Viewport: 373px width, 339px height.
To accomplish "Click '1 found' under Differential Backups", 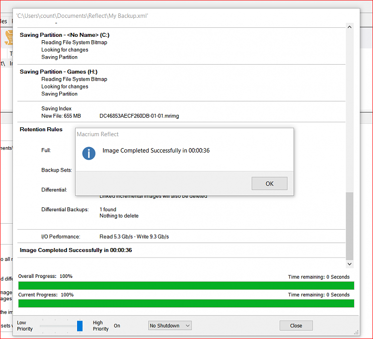I will (x=108, y=209).
